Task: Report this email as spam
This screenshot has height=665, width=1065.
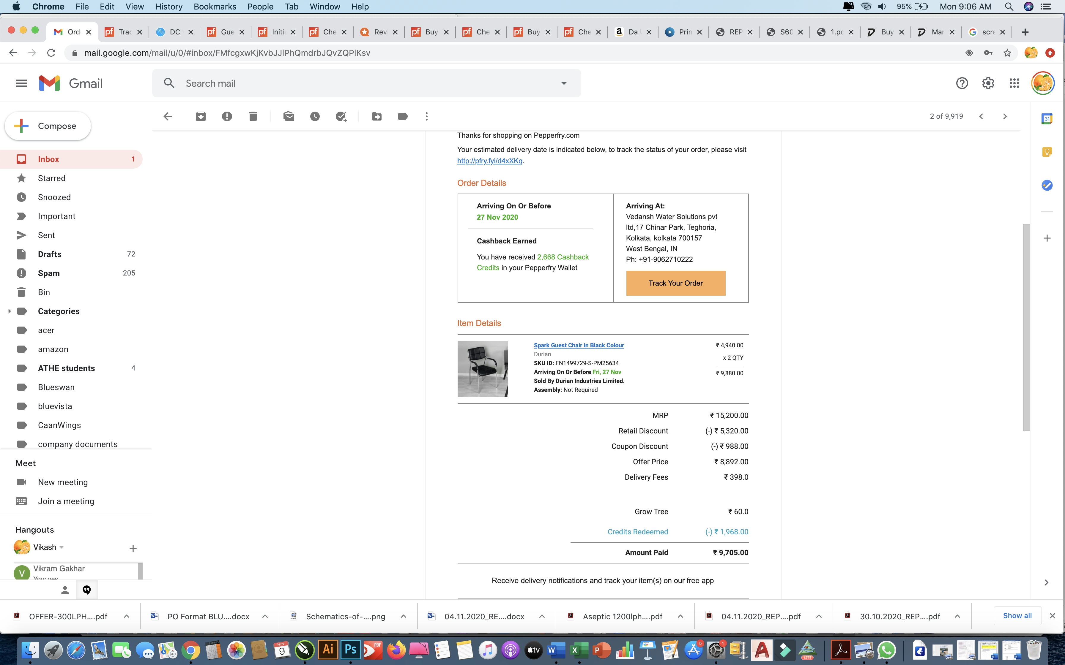Action: pos(227,116)
